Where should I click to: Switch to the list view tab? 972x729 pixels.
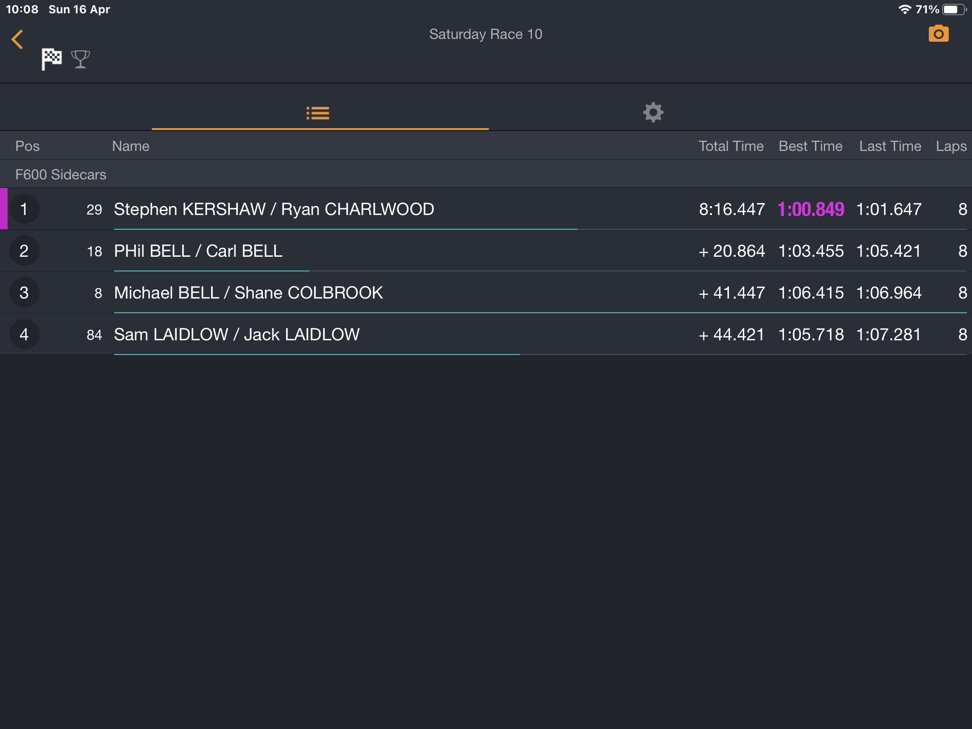pos(318,113)
